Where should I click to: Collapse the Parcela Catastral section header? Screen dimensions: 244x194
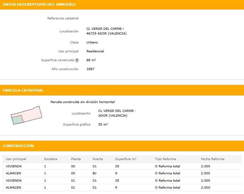pyautogui.click(x=23, y=90)
